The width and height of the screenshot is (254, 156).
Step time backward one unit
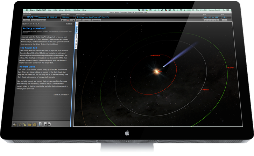[62, 20]
